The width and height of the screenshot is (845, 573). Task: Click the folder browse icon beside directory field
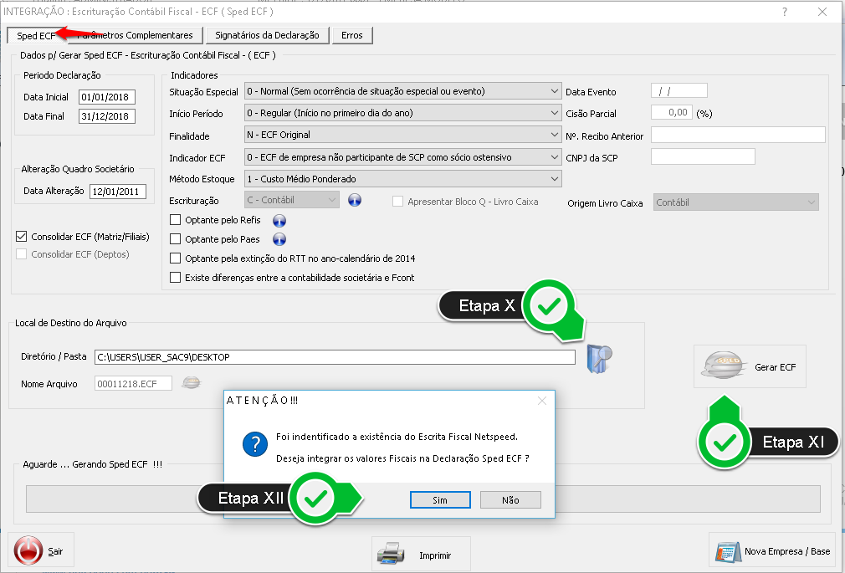click(599, 358)
